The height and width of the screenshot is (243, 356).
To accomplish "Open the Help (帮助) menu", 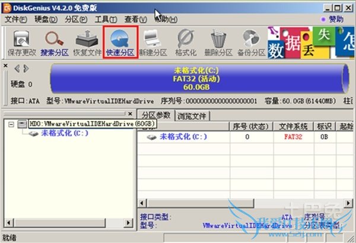I will click(x=166, y=20).
